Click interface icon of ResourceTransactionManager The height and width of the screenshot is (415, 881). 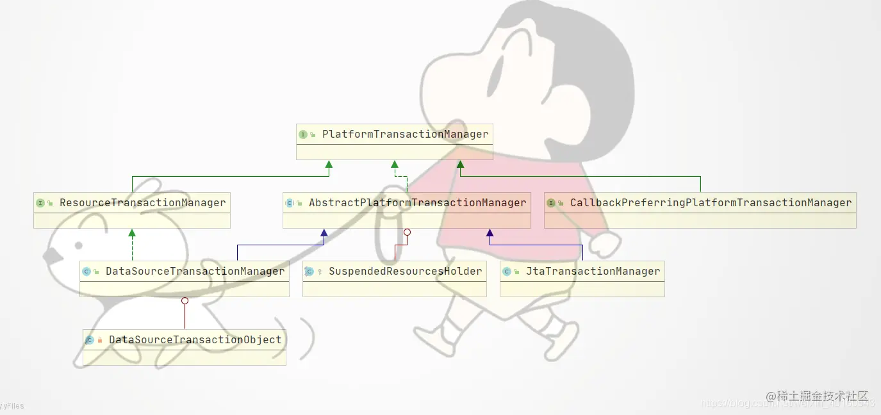[x=40, y=203]
